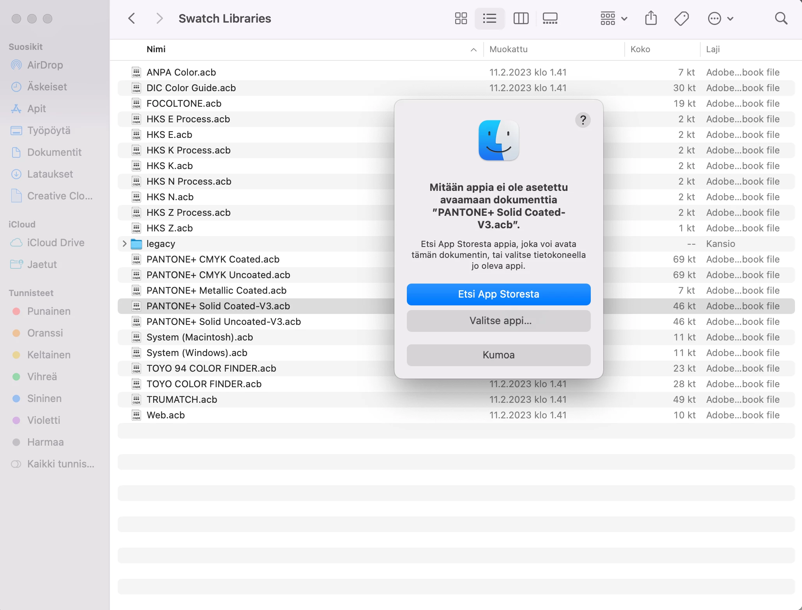Click the Etsi App Storesta button
Image resolution: width=802 pixels, height=610 pixels.
pyautogui.click(x=498, y=294)
